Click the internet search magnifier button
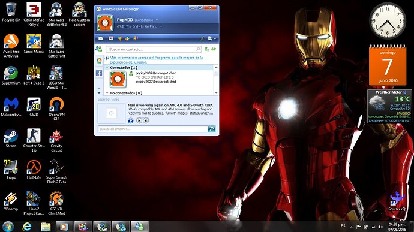The height and width of the screenshot is (232, 414). click(212, 129)
